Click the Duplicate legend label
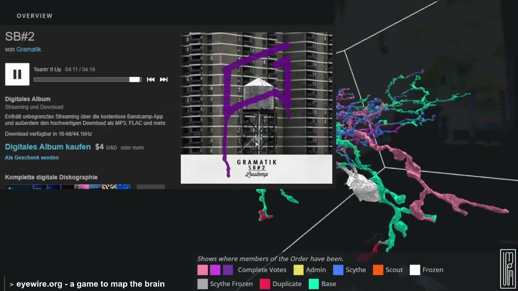Screen dimensions: 518x291 [287, 284]
